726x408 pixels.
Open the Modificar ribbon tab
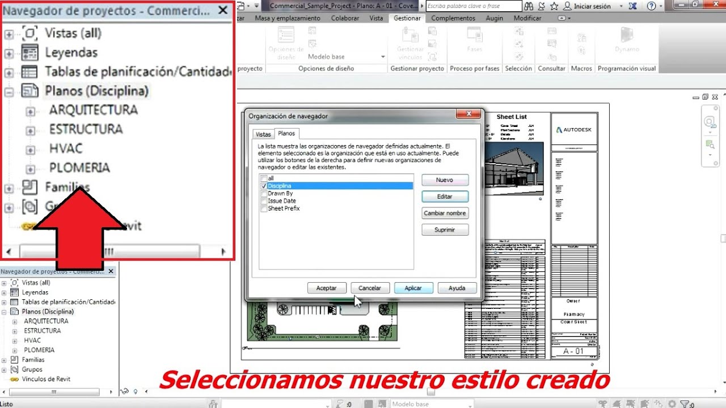[x=527, y=18]
